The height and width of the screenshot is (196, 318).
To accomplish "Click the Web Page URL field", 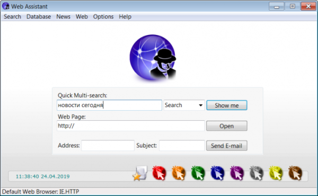I will click(x=130, y=126).
